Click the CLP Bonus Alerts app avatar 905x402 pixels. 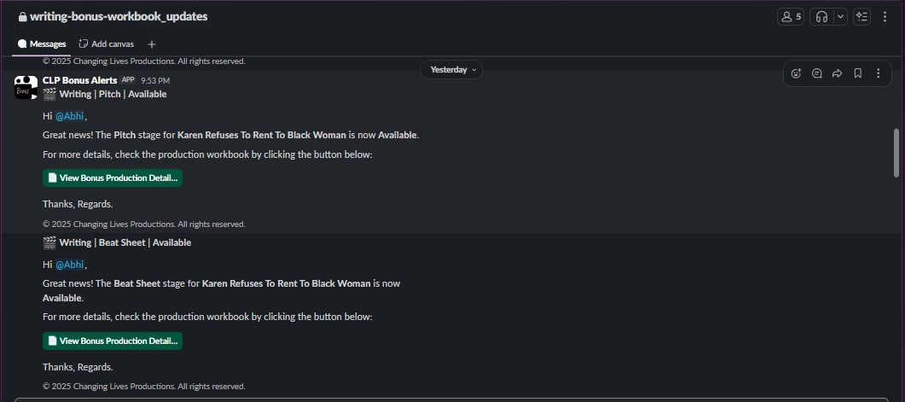pyautogui.click(x=25, y=87)
